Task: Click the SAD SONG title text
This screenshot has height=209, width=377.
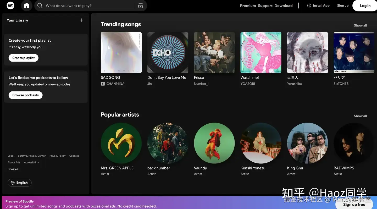Action: coord(110,78)
